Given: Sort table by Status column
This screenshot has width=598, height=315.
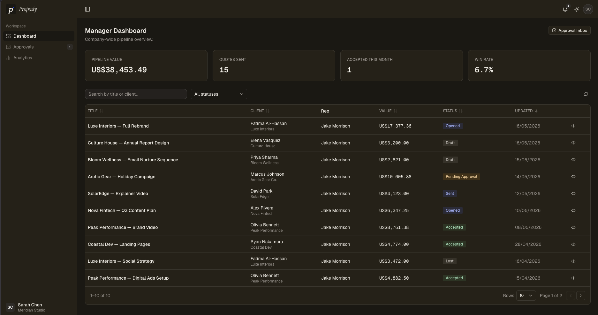Looking at the screenshot, I should [x=453, y=111].
